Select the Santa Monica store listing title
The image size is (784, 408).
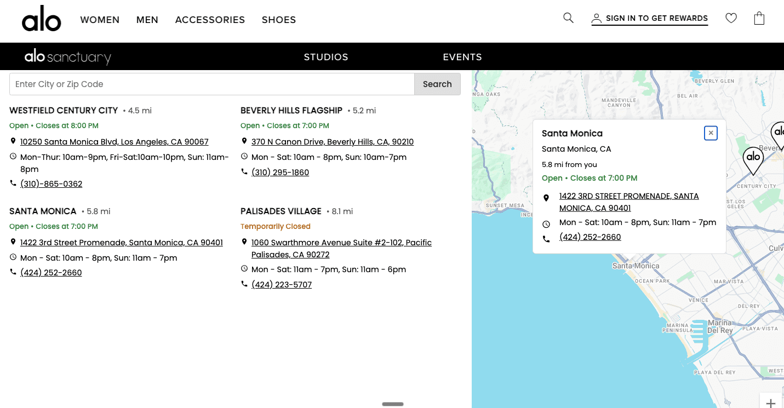[x=43, y=211]
